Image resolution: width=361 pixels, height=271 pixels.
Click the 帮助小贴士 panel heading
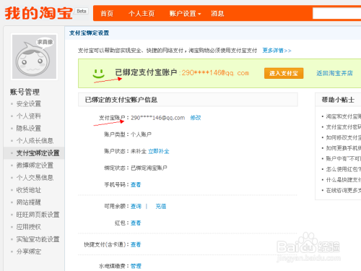coord(338,100)
